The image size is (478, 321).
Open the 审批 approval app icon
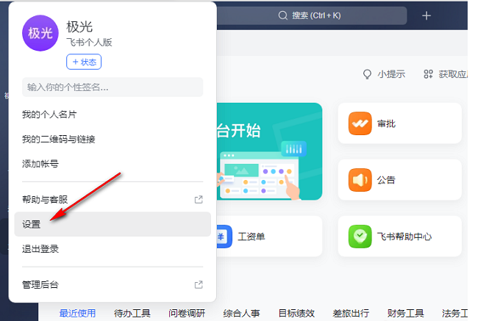tap(360, 123)
